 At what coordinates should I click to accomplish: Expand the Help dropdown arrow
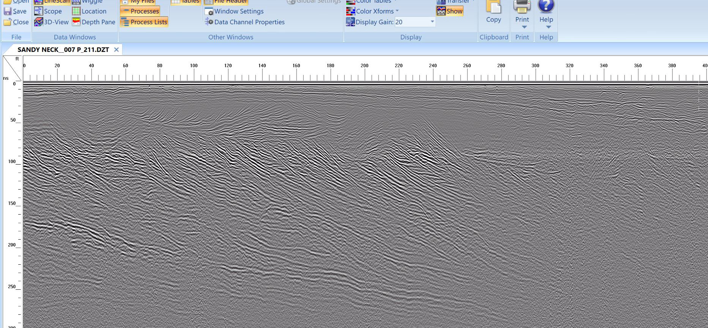548,27
